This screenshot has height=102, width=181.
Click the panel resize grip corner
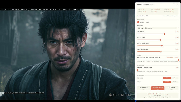coord(180,99)
